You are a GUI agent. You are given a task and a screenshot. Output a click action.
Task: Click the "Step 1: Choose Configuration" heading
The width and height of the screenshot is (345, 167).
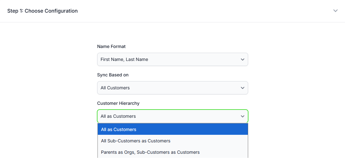tap(42, 11)
